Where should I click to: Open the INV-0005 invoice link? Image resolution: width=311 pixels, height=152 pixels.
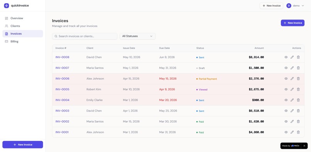62,89
